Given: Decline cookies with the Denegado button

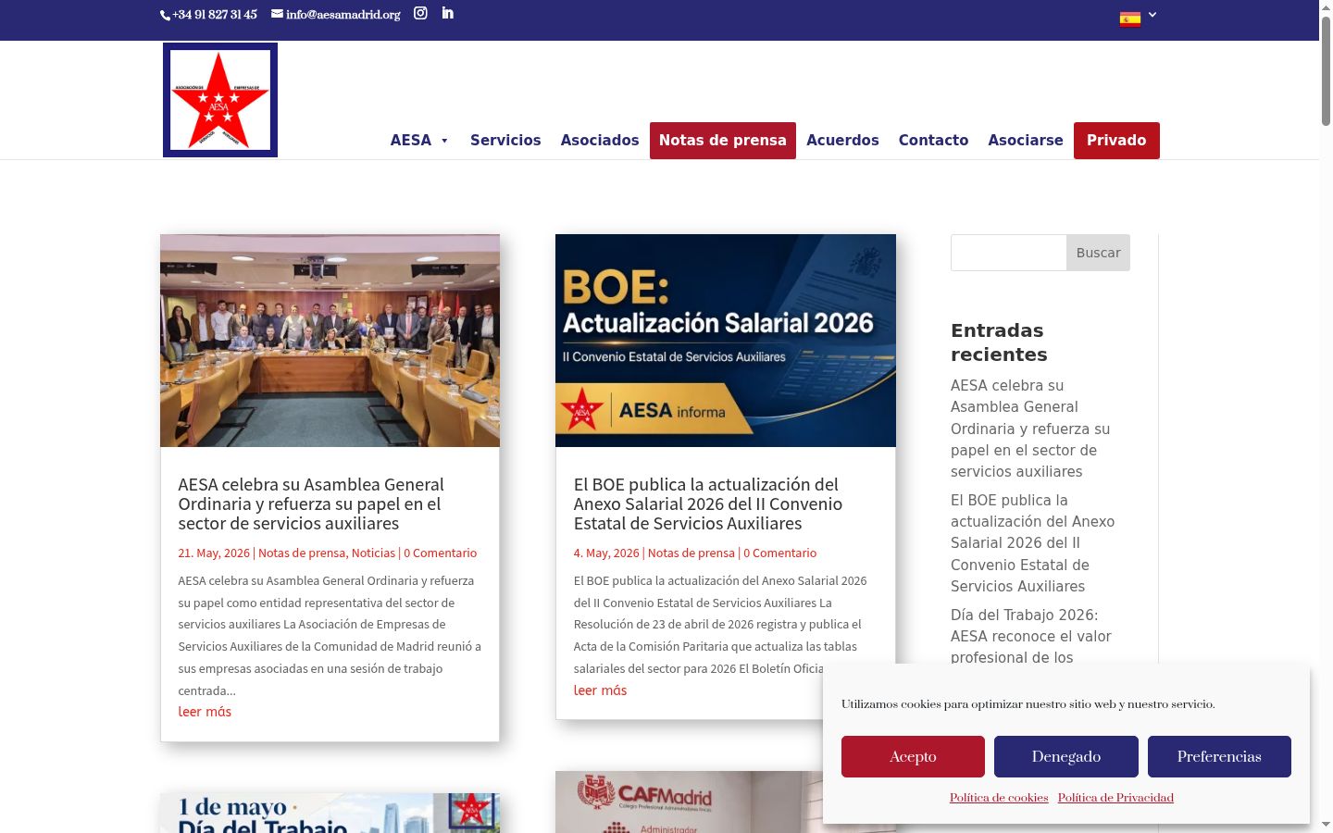Looking at the screenshot, I should 1066,757.
